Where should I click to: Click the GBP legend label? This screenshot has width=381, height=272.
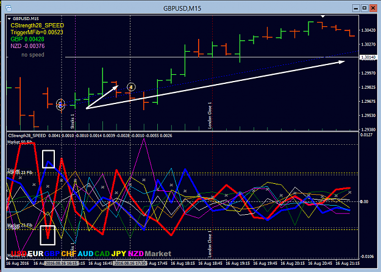52,254
